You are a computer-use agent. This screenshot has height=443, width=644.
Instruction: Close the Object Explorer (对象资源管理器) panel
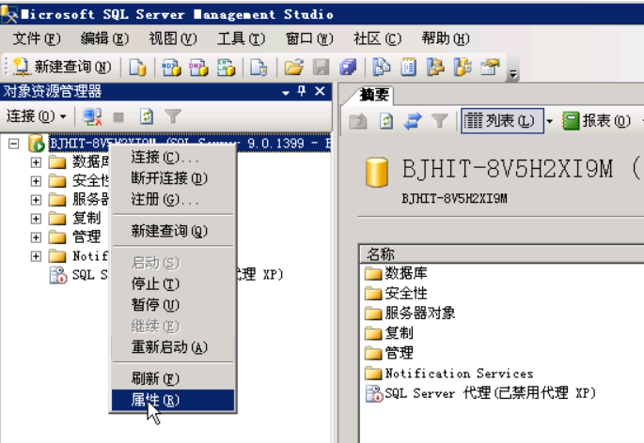(320, 91)
